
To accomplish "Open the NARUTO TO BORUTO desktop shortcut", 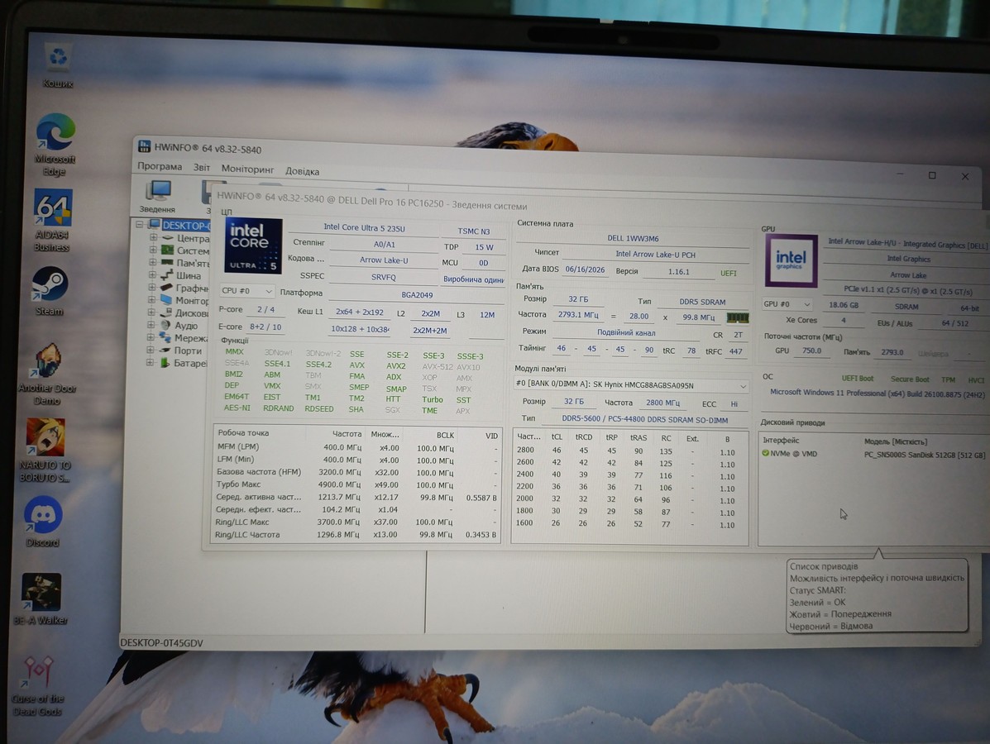I will coord(45,451).
